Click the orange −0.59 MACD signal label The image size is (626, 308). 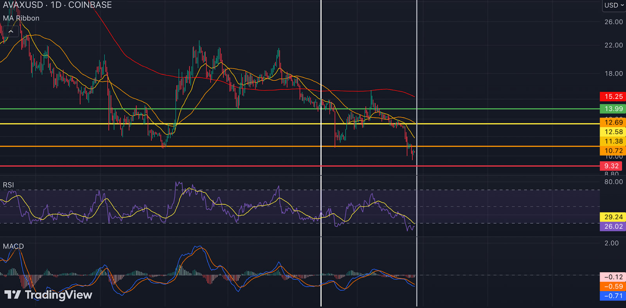(613, 286)
